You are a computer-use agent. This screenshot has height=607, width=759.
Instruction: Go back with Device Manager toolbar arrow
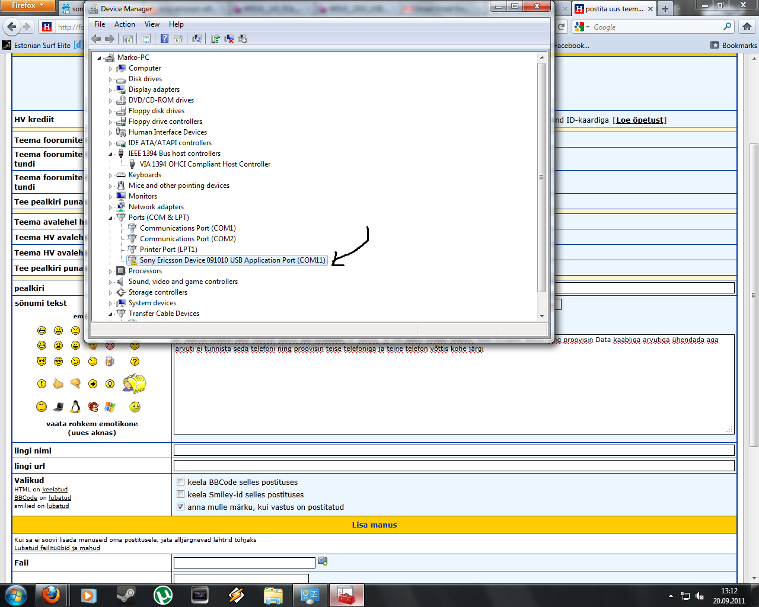coord(96,39)
